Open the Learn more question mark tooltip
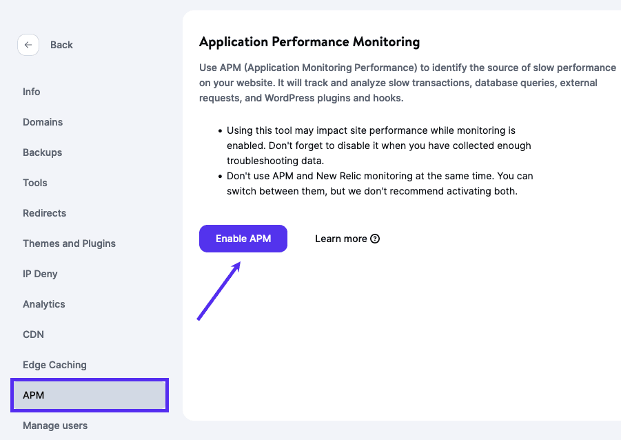 [374, 239]
